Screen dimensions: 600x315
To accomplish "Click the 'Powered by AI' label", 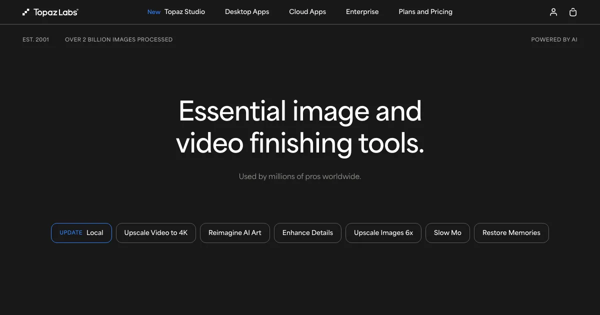I will pos(554,39).
